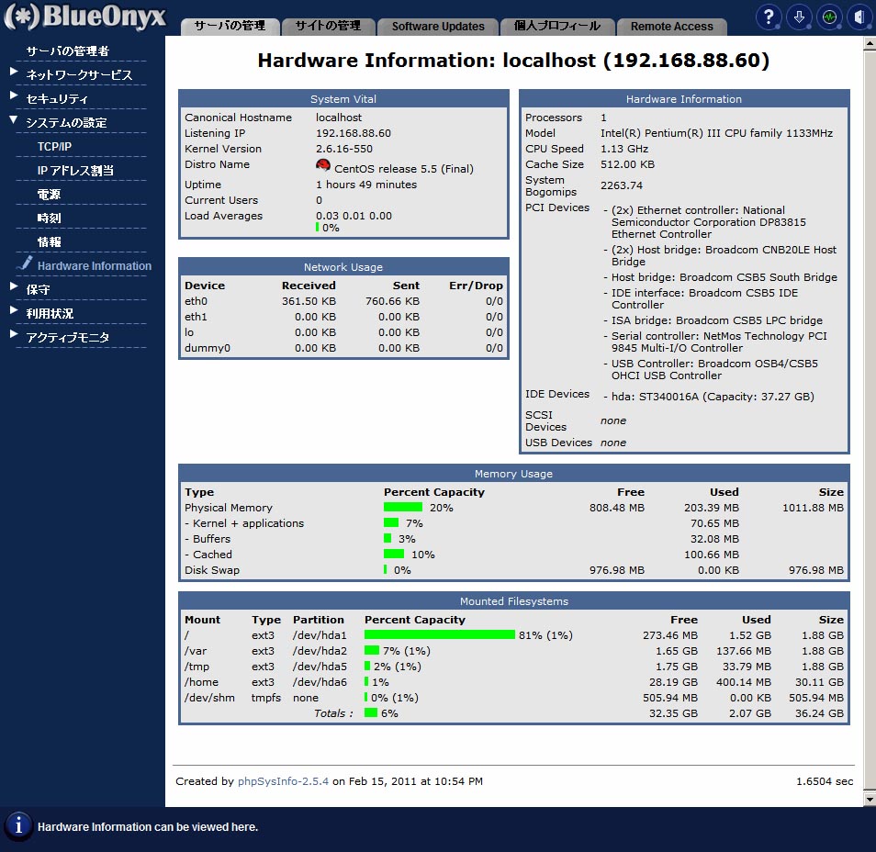This screenshot has height=852, width=876.
Task: Click the Cached memory 10% bar
Action: point(394,555)
